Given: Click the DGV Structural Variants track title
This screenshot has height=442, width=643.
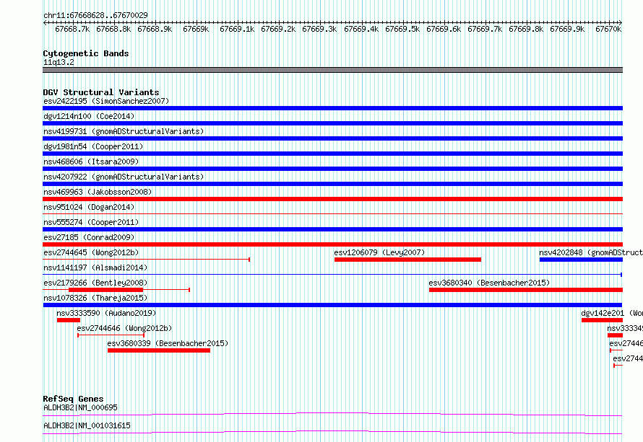Looking at the screenshot, I should [x=101, y=92].
